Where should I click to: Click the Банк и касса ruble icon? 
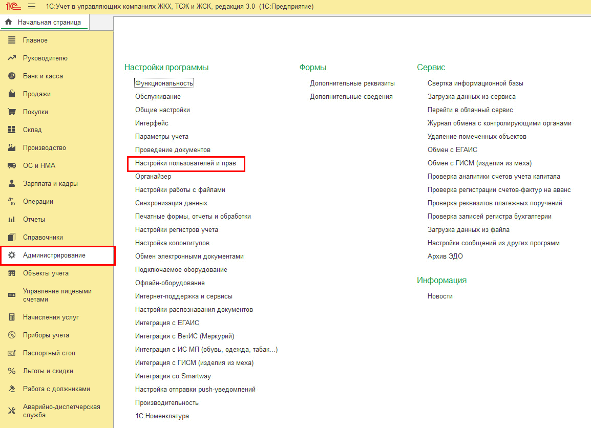coord(12,76)
